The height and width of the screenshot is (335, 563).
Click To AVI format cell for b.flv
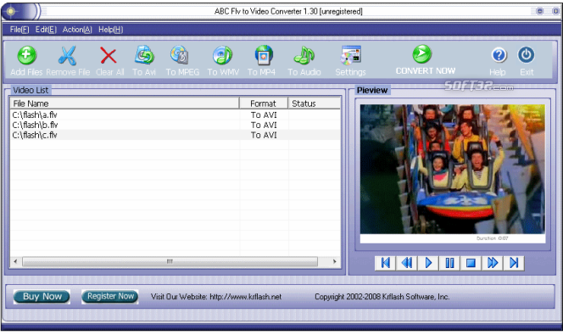(264, 125)
